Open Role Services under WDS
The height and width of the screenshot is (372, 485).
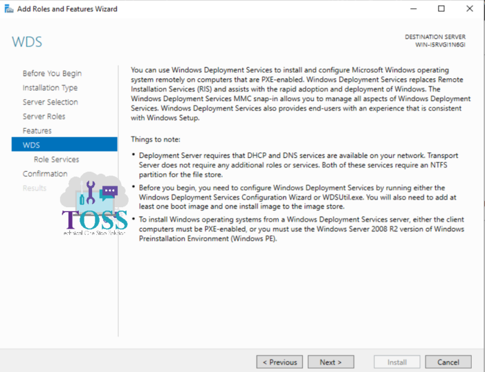pos(56,160)
